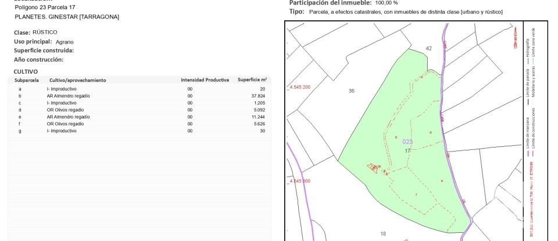The width and height of the screenshot is (558, 241).
Task: Click the Polígono 23 Parcela 17 text
Action: point(45,8)
